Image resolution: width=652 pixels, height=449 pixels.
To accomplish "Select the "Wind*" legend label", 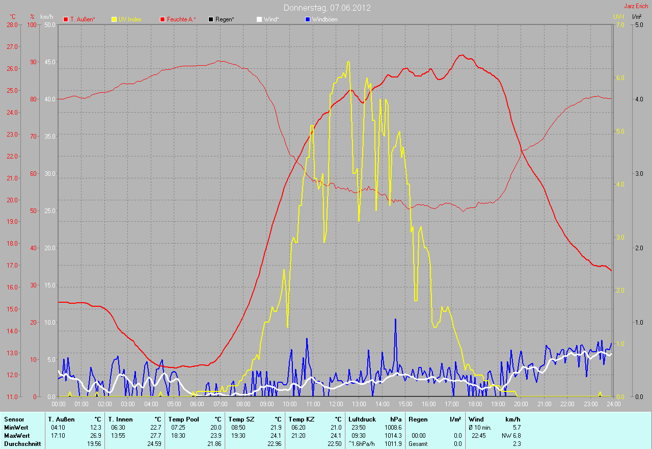I will (x=271, y=19).
